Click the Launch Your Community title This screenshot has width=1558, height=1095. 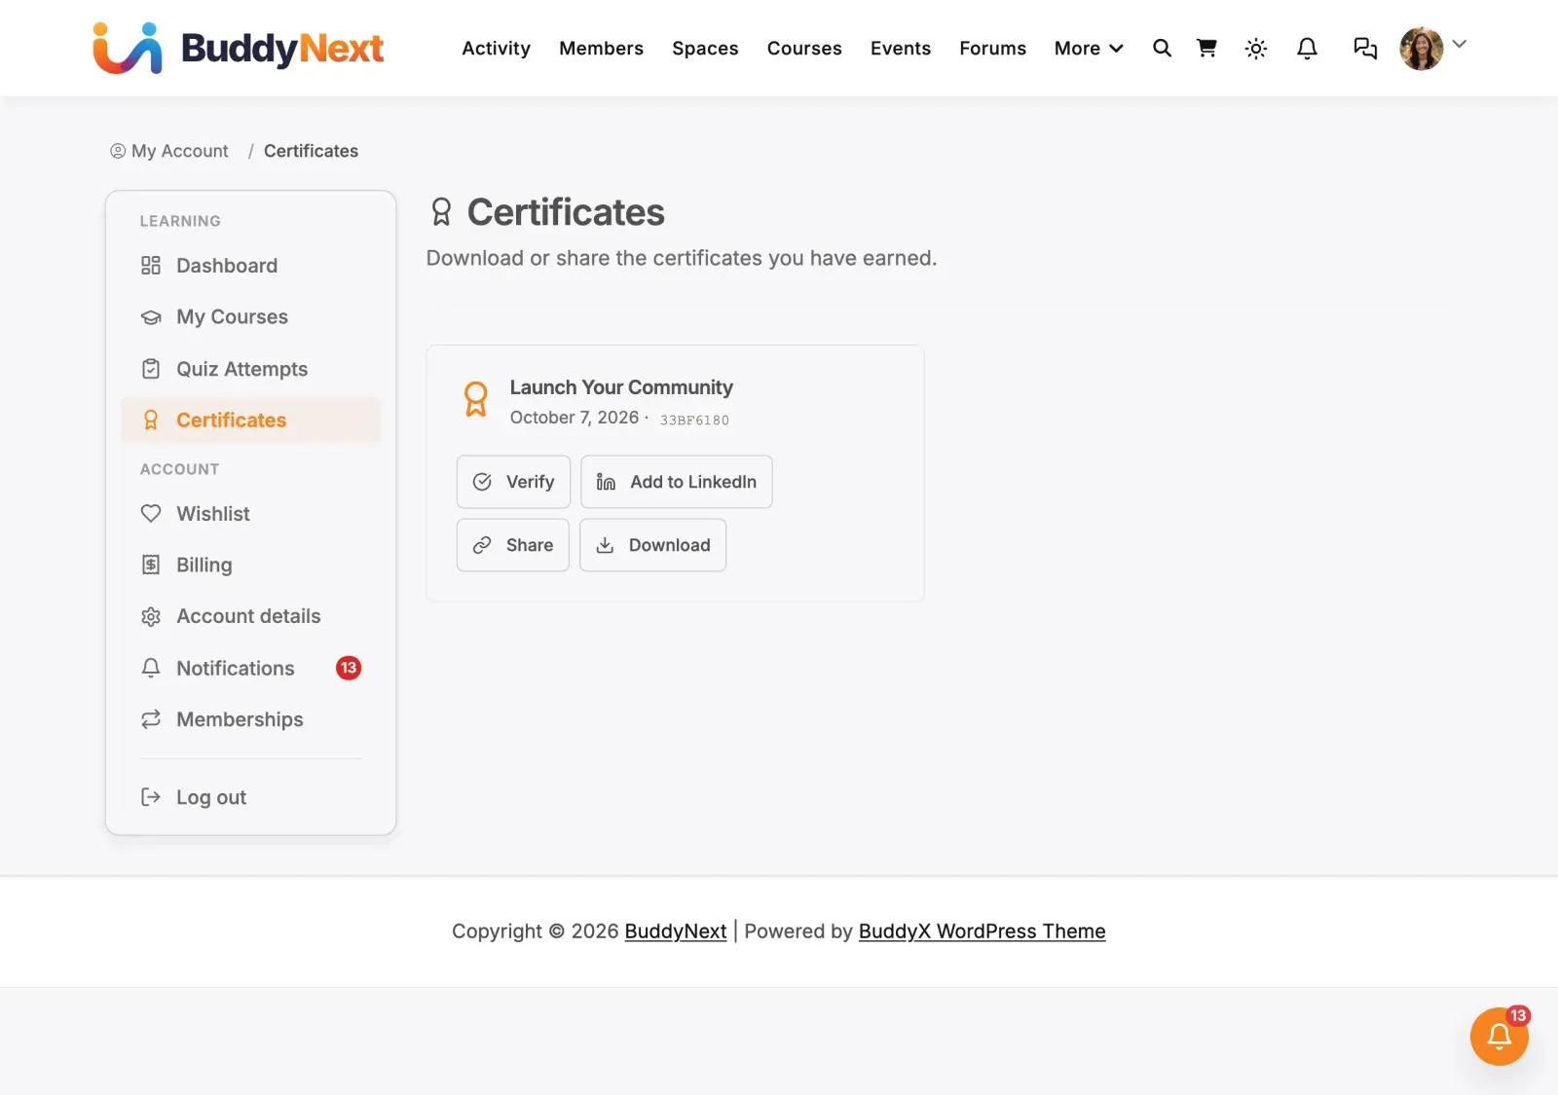point(621,387)
